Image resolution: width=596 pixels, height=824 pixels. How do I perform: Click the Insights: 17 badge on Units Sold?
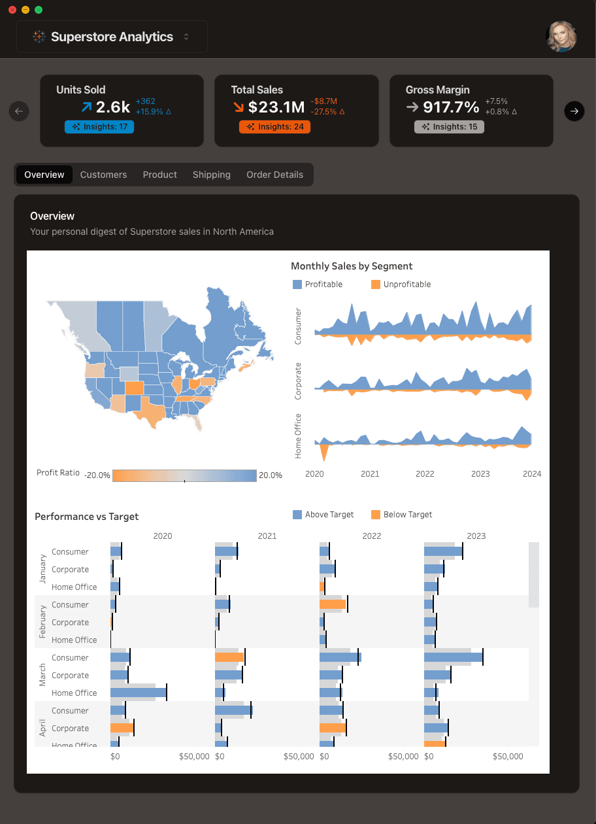click(99, 126)
